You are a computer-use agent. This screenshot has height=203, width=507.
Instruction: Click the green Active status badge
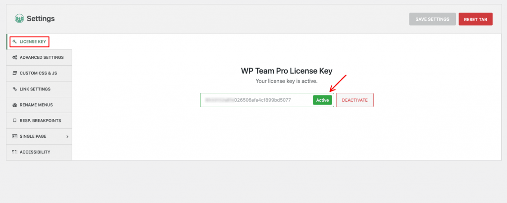[x=322, y=100]
